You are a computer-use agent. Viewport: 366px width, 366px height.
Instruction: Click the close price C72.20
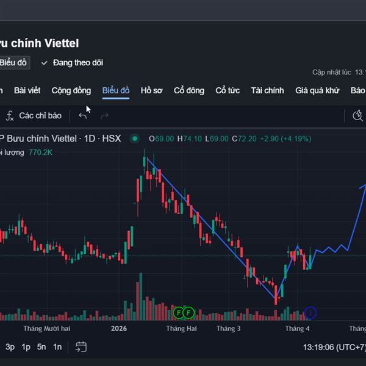pos(244,139)
